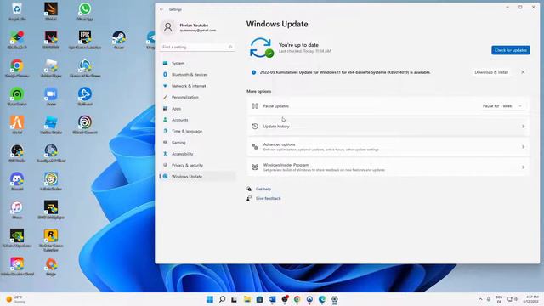Image resolution: width=544 pixels, height=306 pixels.
Task: Dismiss the cumulative update notification
Action: pyautogui.click(x=523, y=72)
